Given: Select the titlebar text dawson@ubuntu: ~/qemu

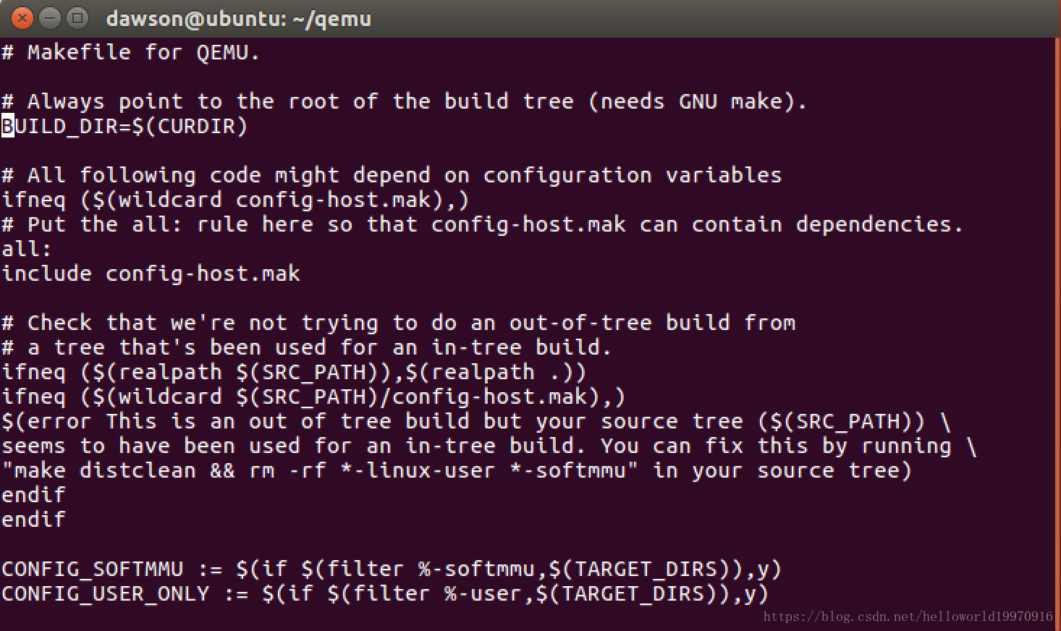Looking at the screenshot, I should (x=239, y=18).
